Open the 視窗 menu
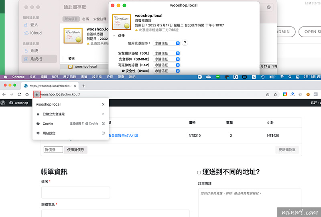The width and height of the screenshot is (321, 217). (x=121, y=77)
